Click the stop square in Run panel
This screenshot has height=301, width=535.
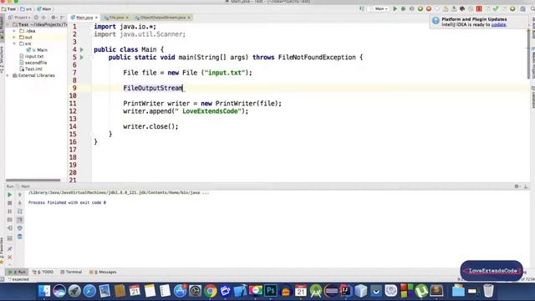9,203
